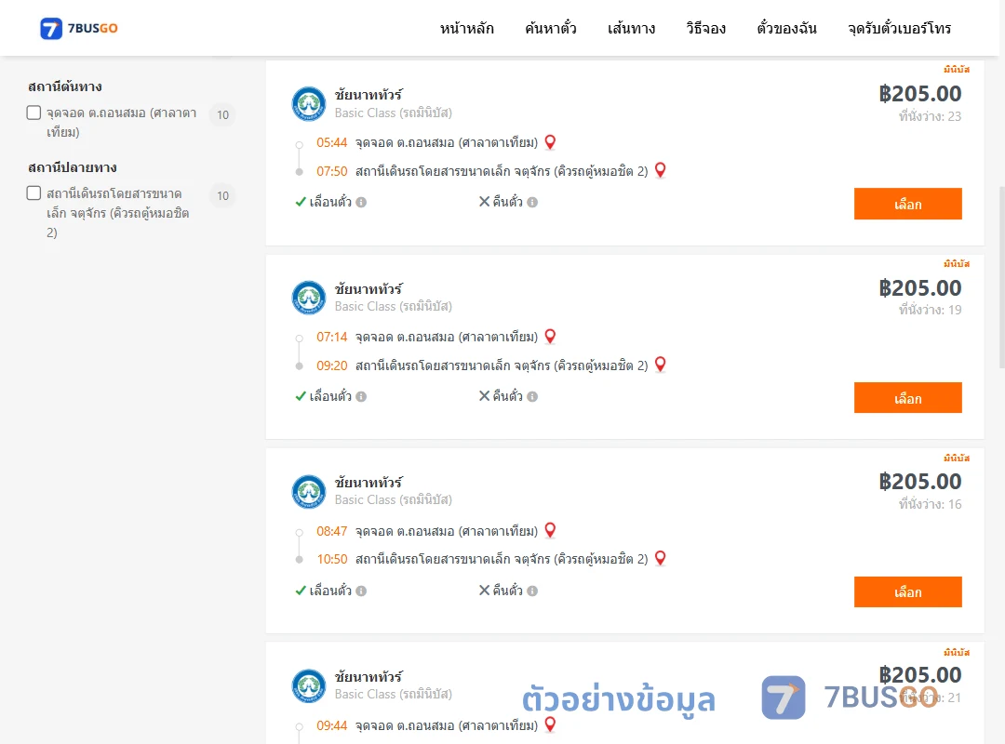Select the 08:47 departure trip with เลือก
Viewport: 1005px width, 744px height.
pos(907,592)
